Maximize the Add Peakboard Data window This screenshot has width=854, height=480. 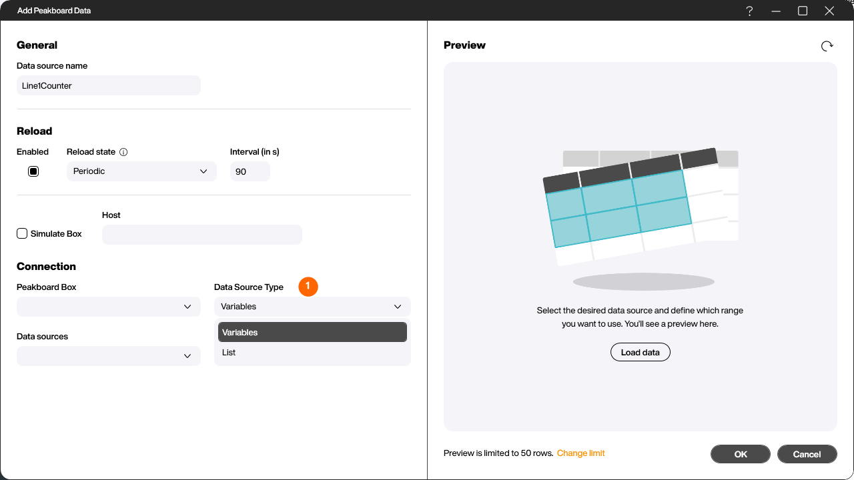pyautogui.click(x=803, y=11)
